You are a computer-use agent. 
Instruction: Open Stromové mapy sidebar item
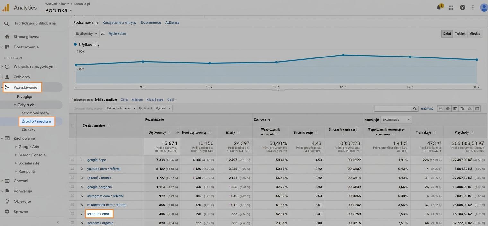(x=36, y=113)
